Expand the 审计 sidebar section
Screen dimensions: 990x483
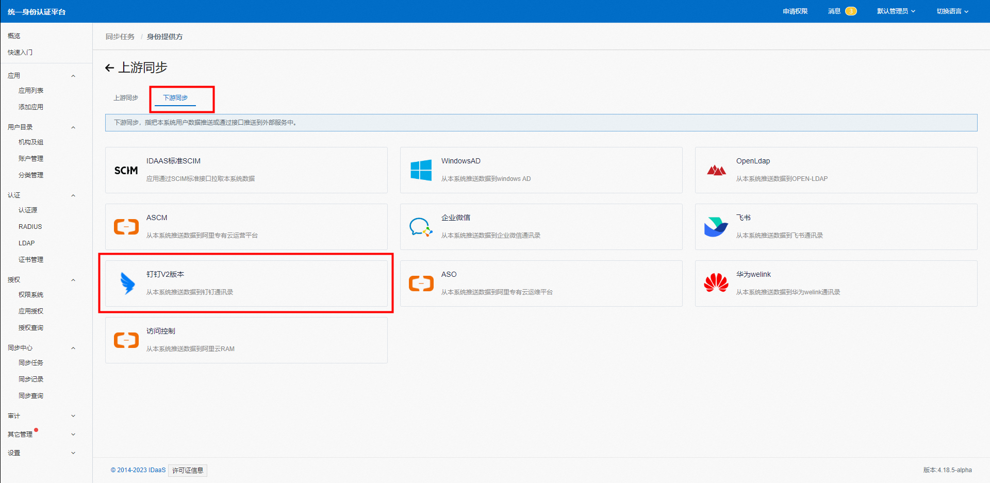[73, 416]
